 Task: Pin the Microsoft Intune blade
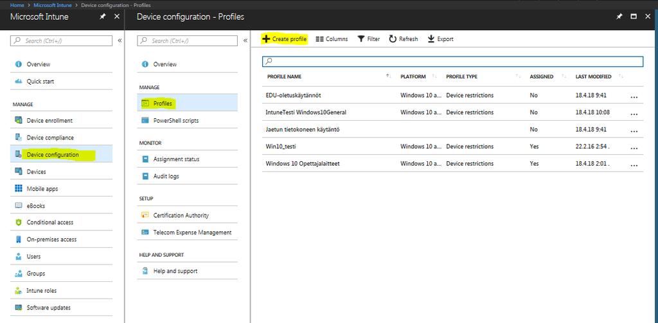coord(102,17)
